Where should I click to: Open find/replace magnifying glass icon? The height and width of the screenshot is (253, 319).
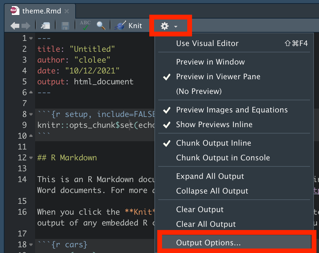pos(101,26)
